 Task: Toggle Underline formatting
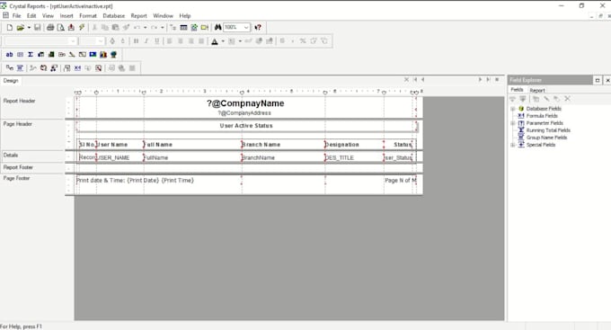(157, 41)
